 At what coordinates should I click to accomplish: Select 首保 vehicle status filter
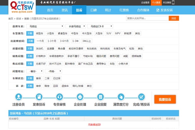click(38, 78)
